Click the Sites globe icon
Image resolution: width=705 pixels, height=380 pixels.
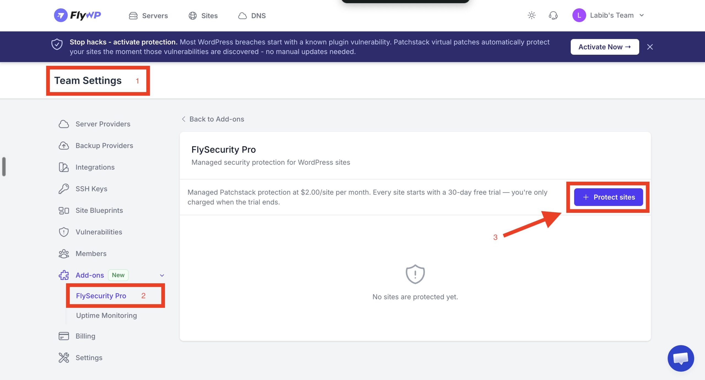pyautogui.click(x=192, y=16)
